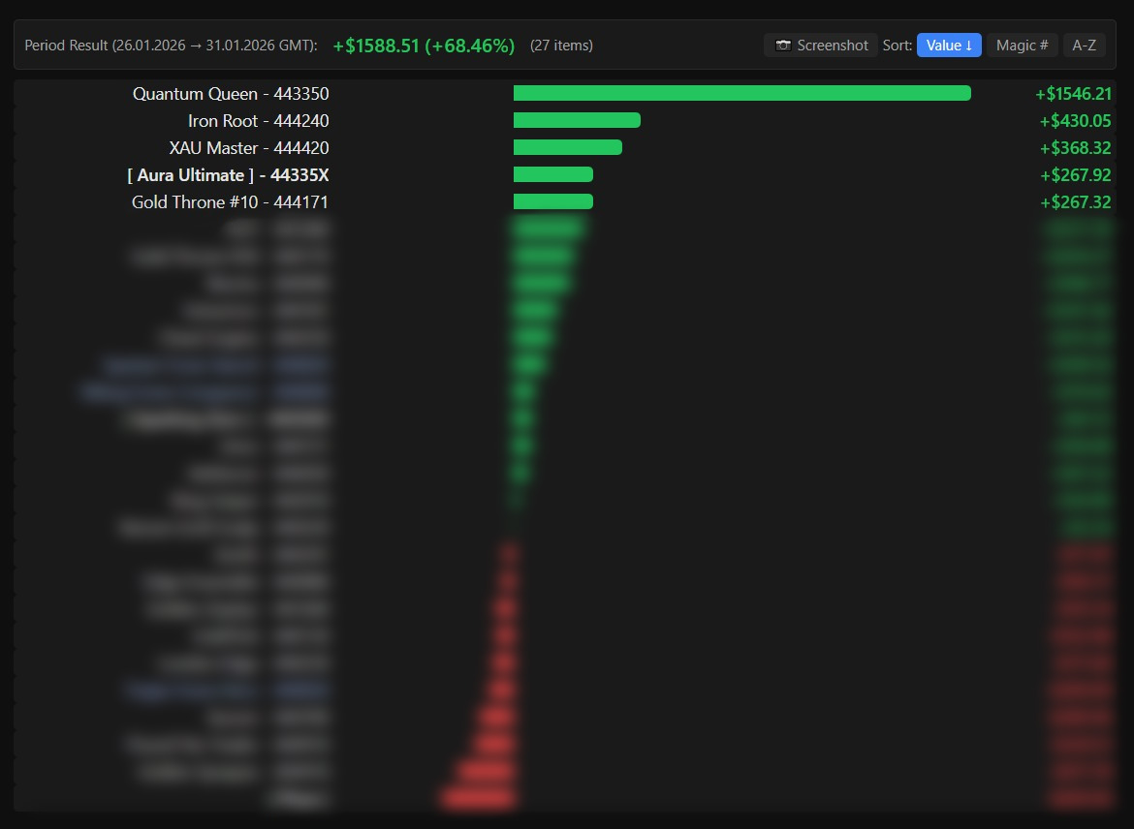The image size is (1134, 829).
Task: Click the Screenshot button
Action: click(x=821, y=45)
